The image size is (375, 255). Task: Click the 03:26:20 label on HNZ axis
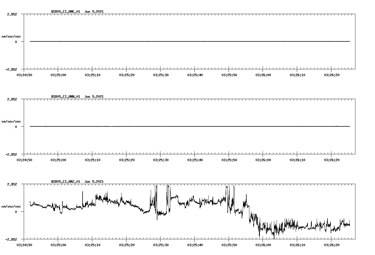tap(331, 245)
